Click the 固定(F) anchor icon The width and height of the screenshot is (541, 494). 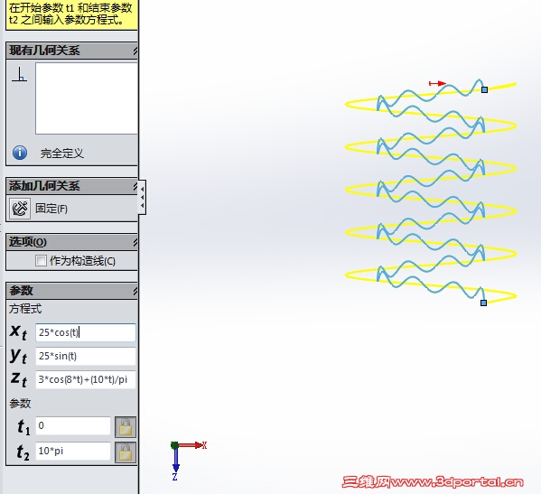coord(20,209)
